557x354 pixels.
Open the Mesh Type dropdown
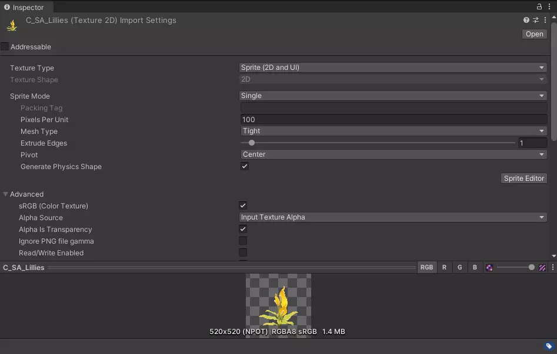[394, 131]
